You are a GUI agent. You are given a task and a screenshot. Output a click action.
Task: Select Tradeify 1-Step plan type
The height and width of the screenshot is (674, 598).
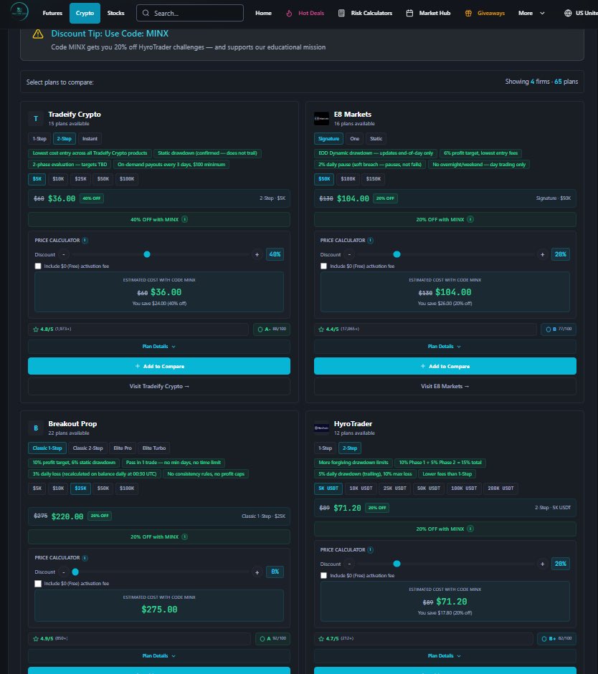point(39,139)
